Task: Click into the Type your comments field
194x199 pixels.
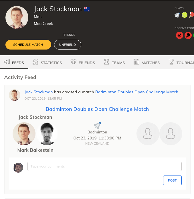Action: click(x=104, y=166)
